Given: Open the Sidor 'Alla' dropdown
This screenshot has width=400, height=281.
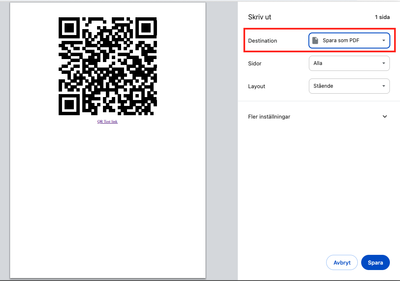Looking at the screenshot, I should point(349,63).
